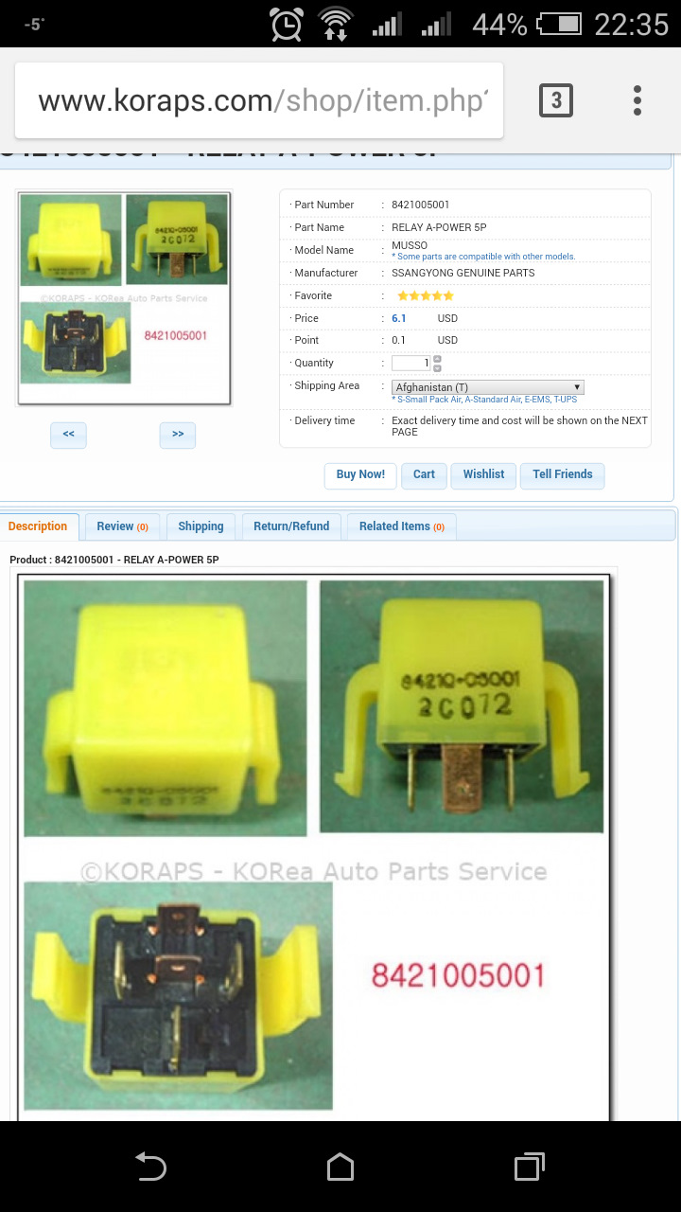Screen dimensions: 681x1212
Task: Switch to the Shipping tab
Action: pyautogui.click(x=201, y=526)
